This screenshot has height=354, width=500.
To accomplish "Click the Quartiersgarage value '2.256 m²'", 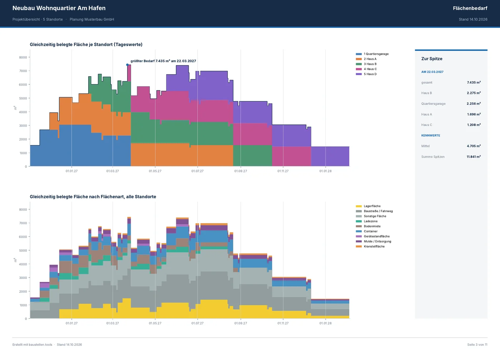I will tap(474, 104).
